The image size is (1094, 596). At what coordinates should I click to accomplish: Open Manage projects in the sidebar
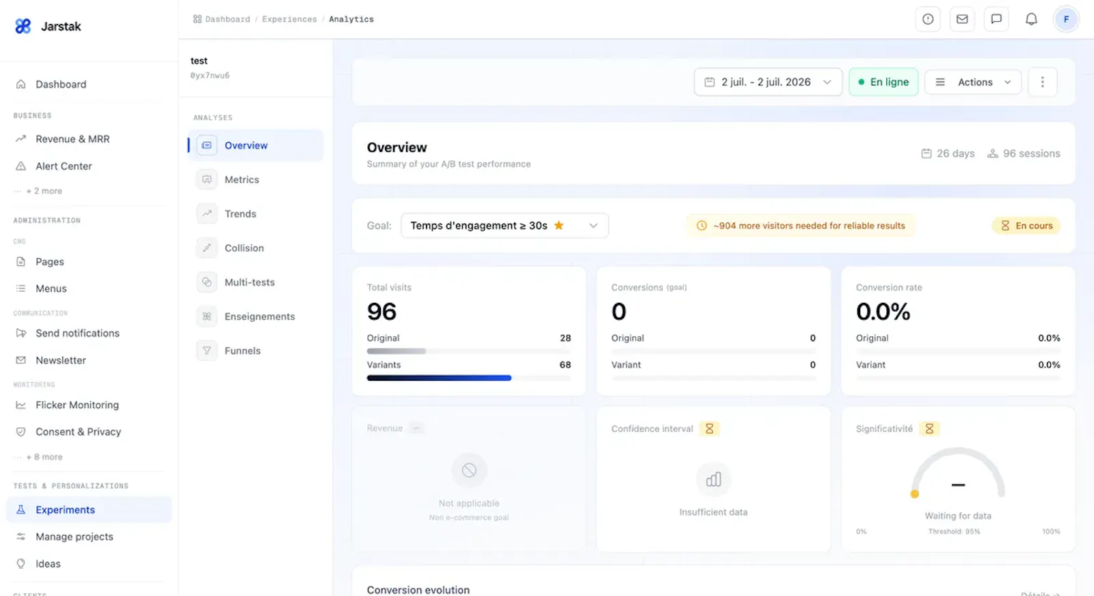pos(89,537)
